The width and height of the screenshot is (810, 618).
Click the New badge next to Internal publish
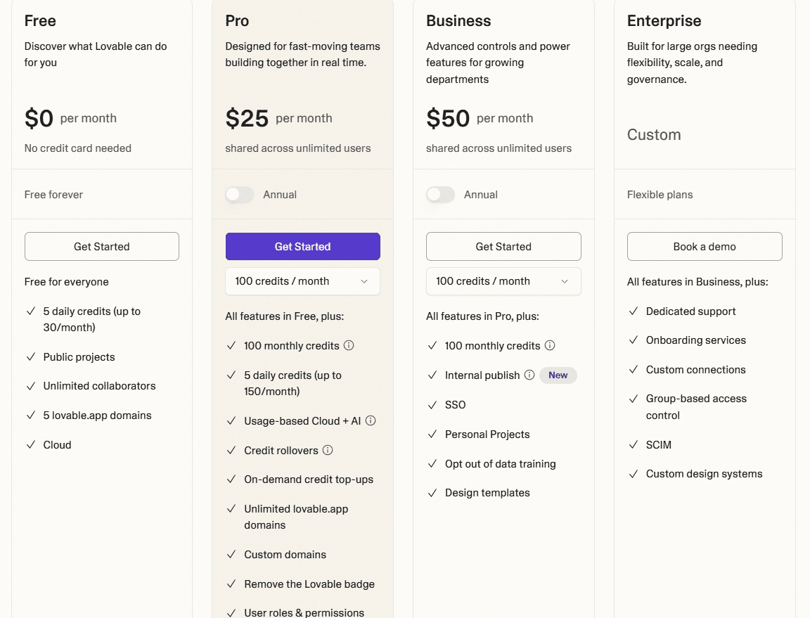(x=558, y=375)
